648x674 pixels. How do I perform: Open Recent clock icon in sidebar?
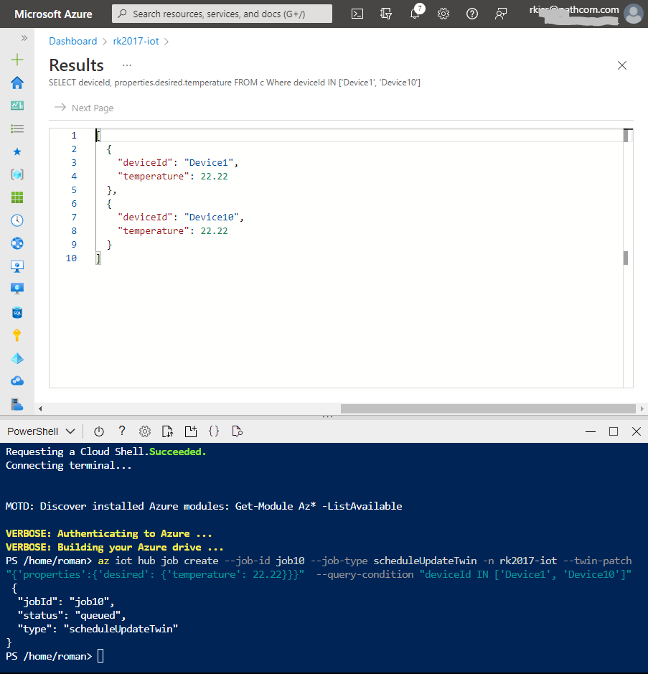(x=17, y=220)
